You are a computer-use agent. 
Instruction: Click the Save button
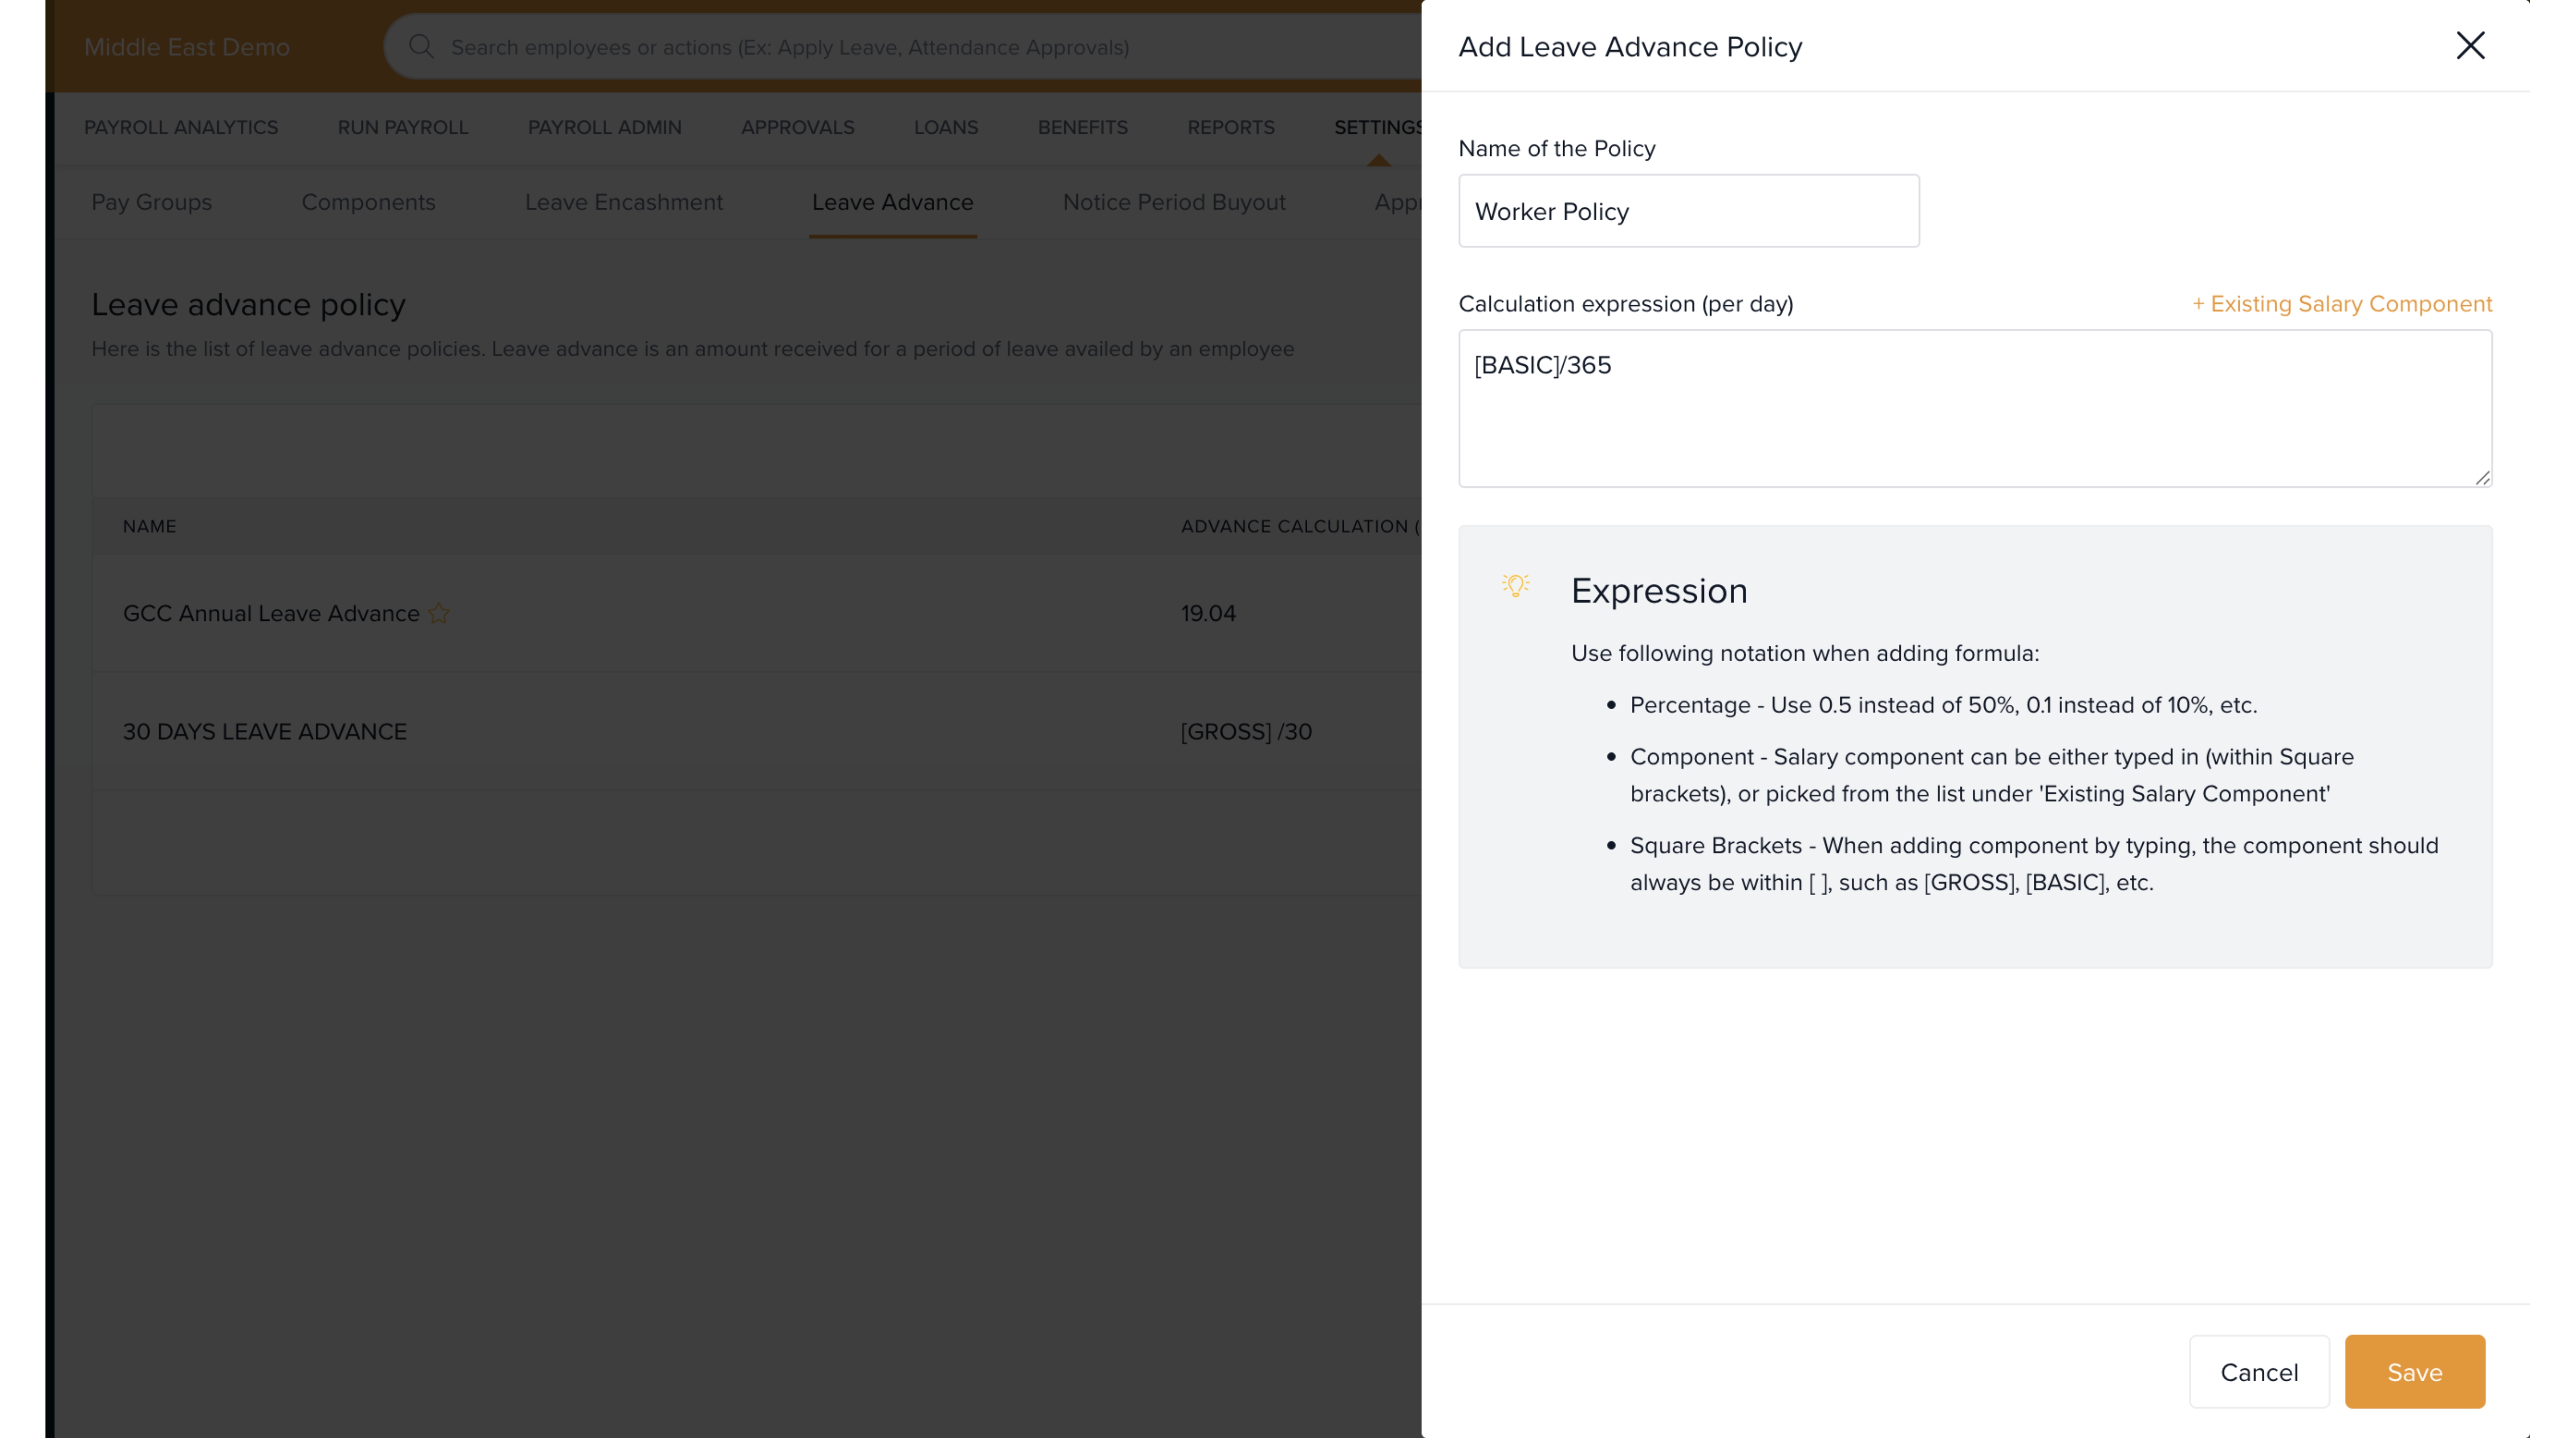point(2414,1372)
